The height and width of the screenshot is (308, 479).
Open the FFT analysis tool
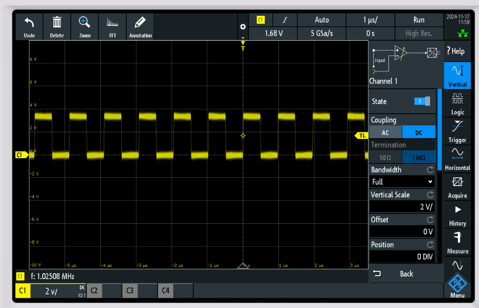[x=113, y=26]
